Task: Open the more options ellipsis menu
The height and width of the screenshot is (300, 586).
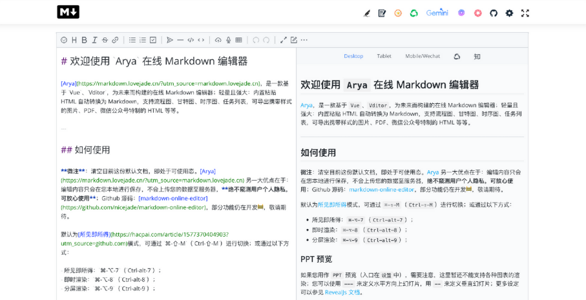Action: click(x=304, y=40)
